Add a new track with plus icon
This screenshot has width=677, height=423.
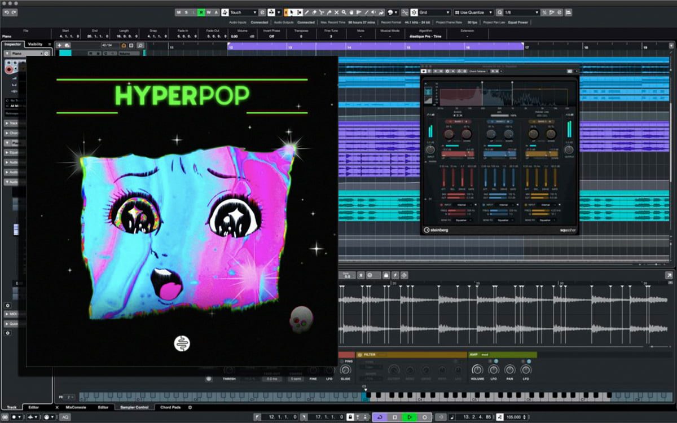(x=60, y=45)
